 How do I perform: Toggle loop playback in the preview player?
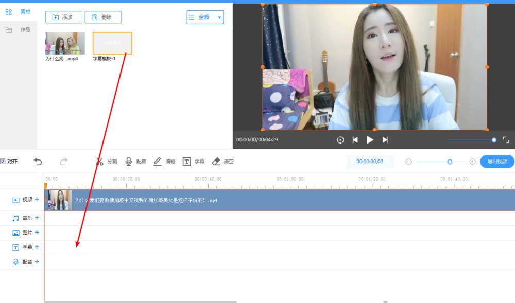point(340,139)
